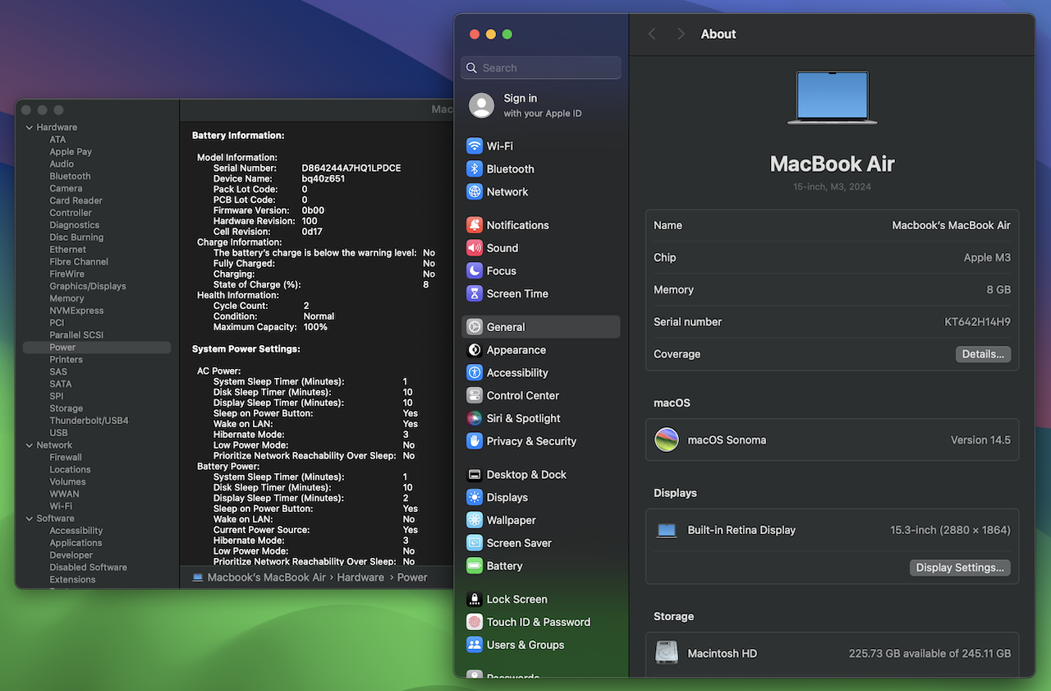Select Printers in System Information sidebar
The width and height of the screenshot is (1051, 691).
[x=66, y=360]
